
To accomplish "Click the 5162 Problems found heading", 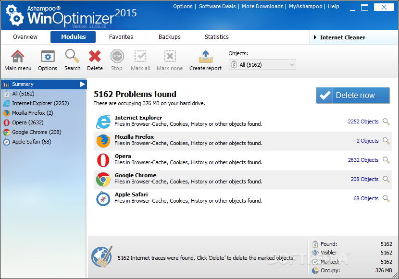I will [x=135, y=94].
